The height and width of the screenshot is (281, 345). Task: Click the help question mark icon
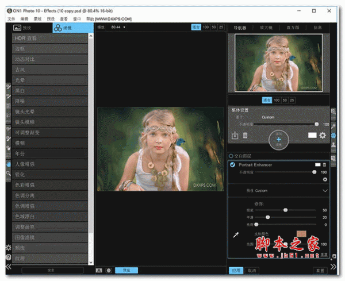[x=8, y=256]
